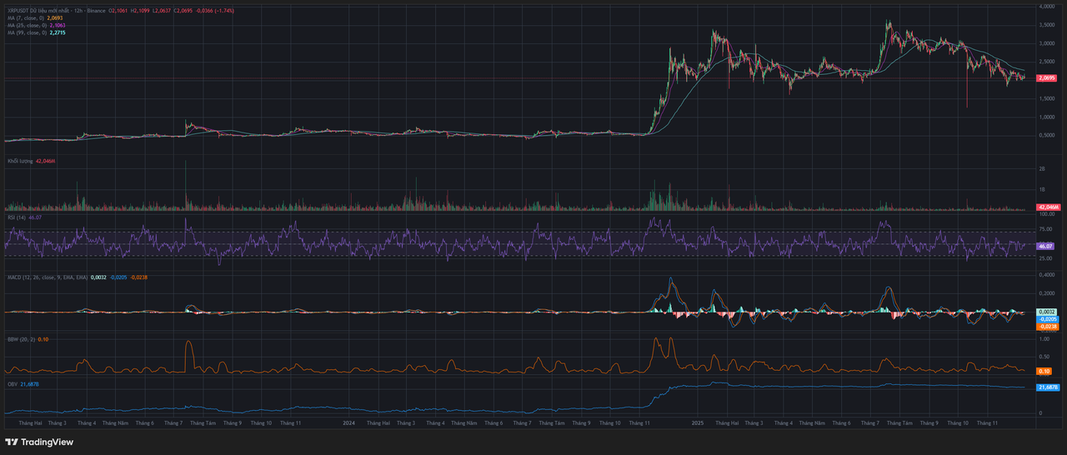
Task: Click the MACD signal tag -0,0238 on axis
Action: point(1047,327)
